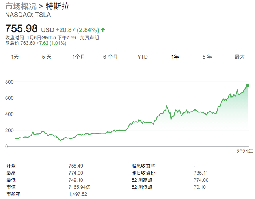Select the 1天 time range tab
The width and height of the screenshot is (255, 199).
point(15,57)
